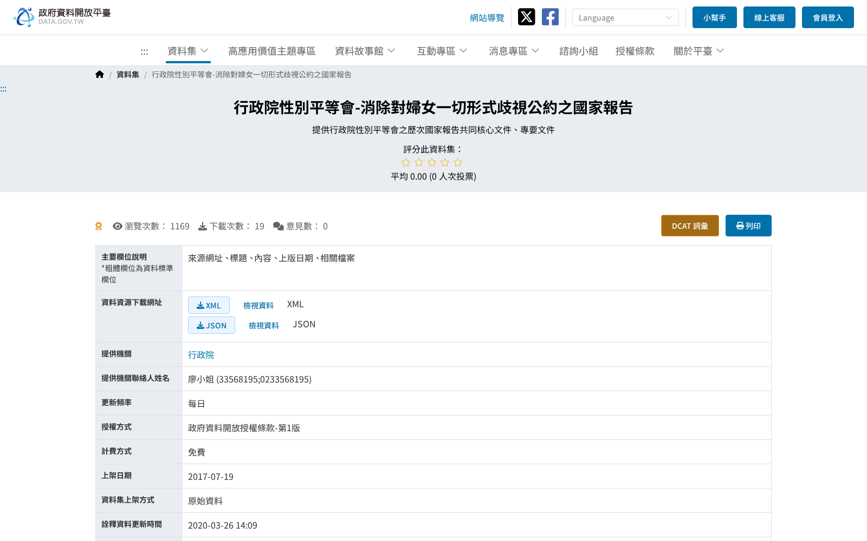
Task: Click the 會員登入 button
Action: (x=828, y=17)
